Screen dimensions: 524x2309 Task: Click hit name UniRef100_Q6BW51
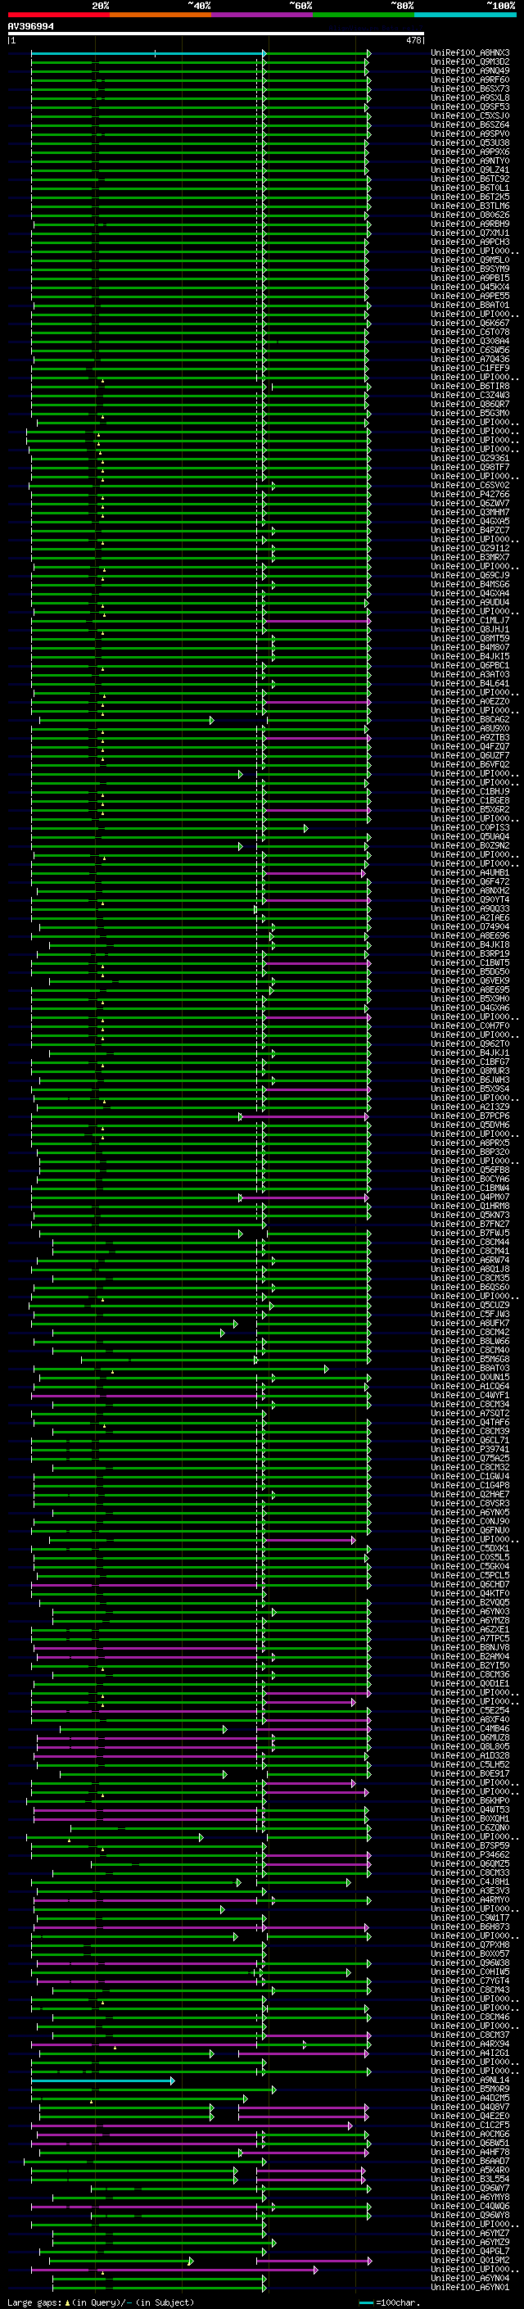tap(470, 2142)
